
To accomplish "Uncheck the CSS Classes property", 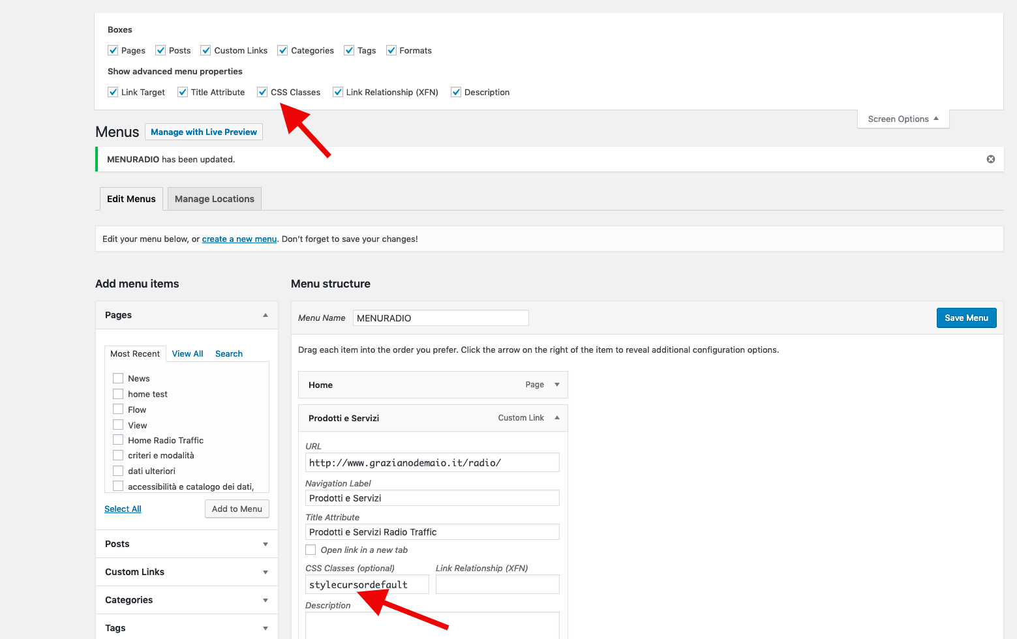I will tap(262, 92).
